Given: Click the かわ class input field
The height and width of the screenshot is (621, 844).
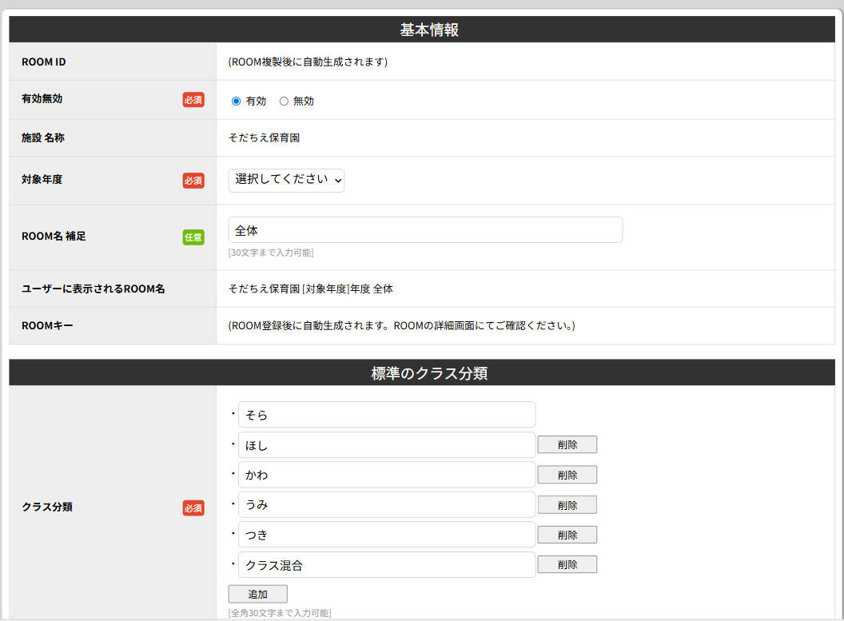Looking at the screenshot, I should [387, 475].
